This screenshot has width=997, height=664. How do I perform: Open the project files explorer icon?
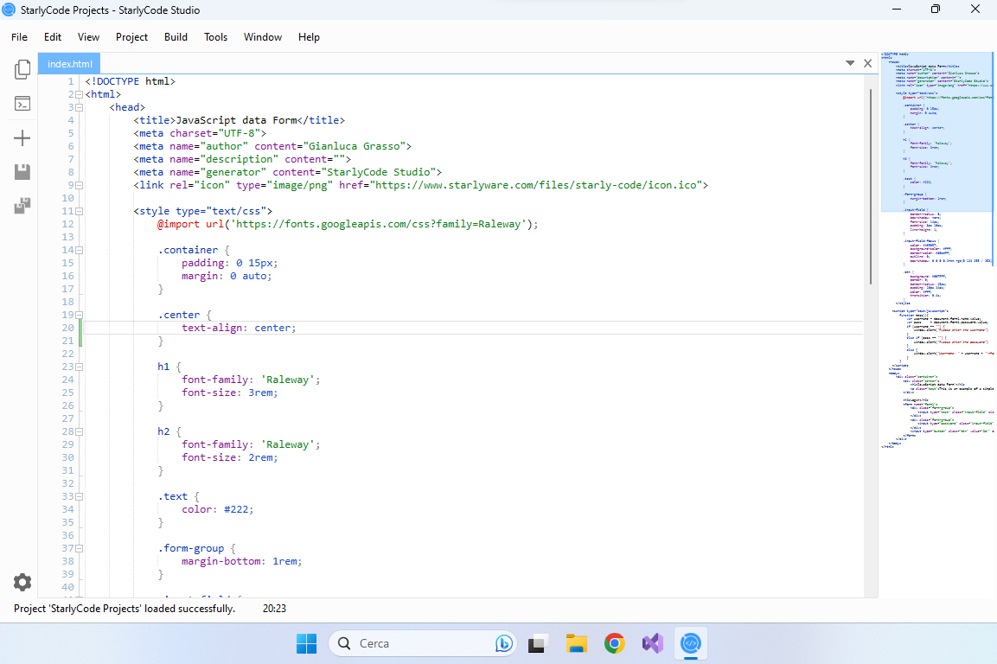22,69
